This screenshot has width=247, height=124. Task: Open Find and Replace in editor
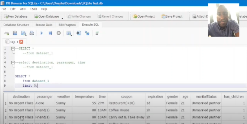pos(87,33)
